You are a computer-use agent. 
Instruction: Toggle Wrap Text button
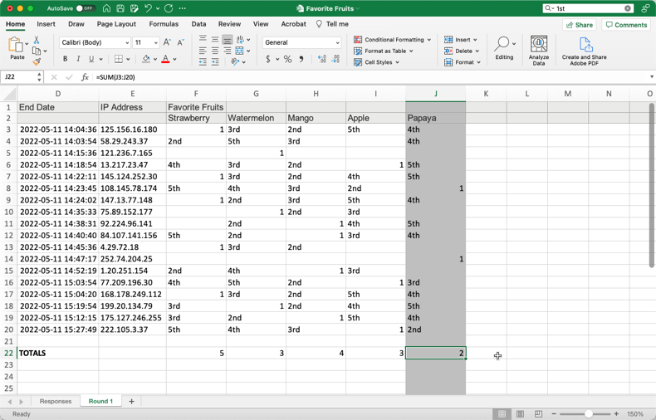coord(240,40)
